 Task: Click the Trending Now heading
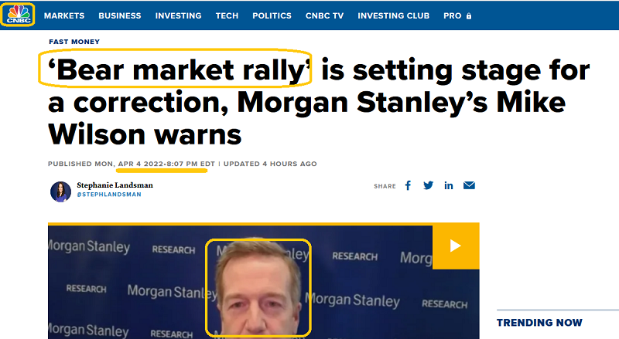[x=538, y=323]
